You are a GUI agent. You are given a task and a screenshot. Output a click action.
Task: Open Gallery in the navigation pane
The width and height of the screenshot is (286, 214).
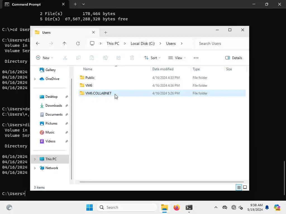pos(47,70)
